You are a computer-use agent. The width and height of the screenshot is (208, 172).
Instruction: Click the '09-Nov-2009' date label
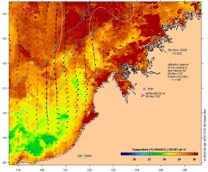click(x=177, y=50)
